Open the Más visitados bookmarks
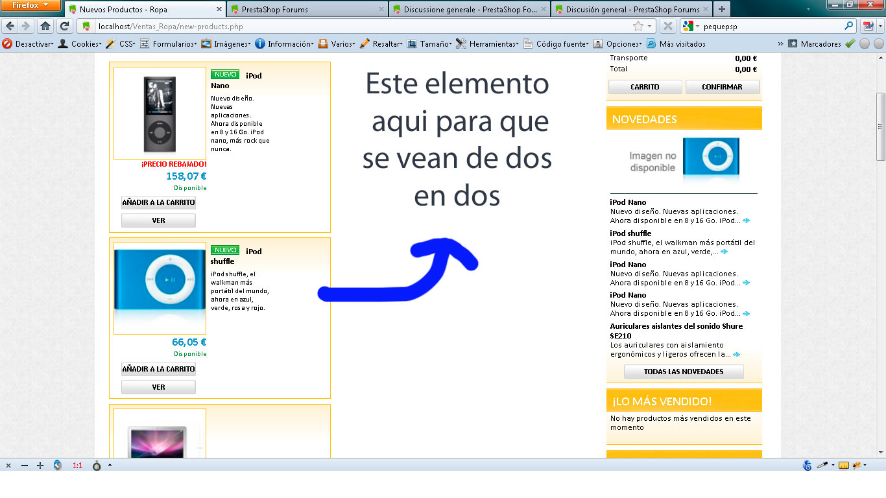Image resolution: width=886 pixels, height=498 pixels. click(676, 44)
